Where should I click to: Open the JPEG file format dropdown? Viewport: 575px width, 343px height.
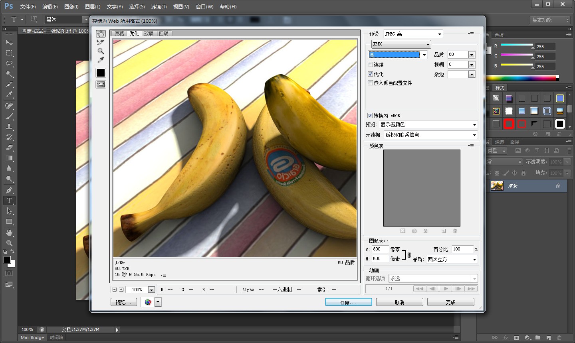[401, 44]
